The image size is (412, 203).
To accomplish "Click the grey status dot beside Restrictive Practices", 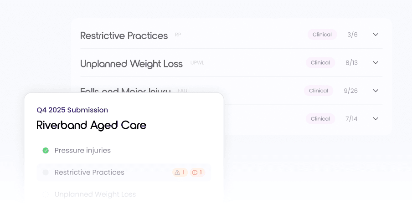I will point(46,173).
